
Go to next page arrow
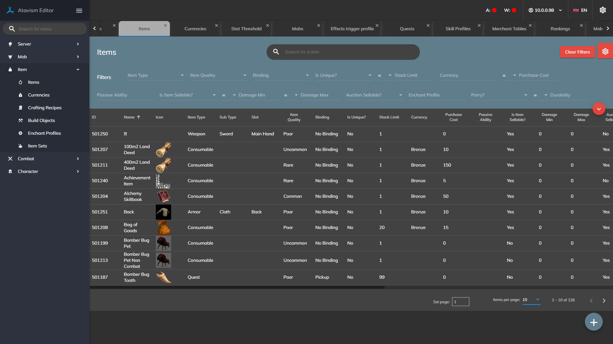click(604, 301)
